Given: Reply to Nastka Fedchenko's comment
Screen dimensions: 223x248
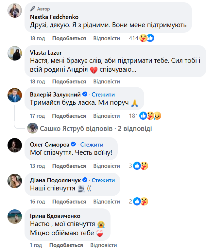Looking at the screenshot, I should (x=107, y=38).
